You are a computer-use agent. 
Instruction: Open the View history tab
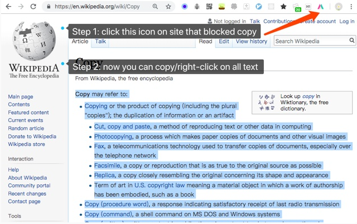252,41
